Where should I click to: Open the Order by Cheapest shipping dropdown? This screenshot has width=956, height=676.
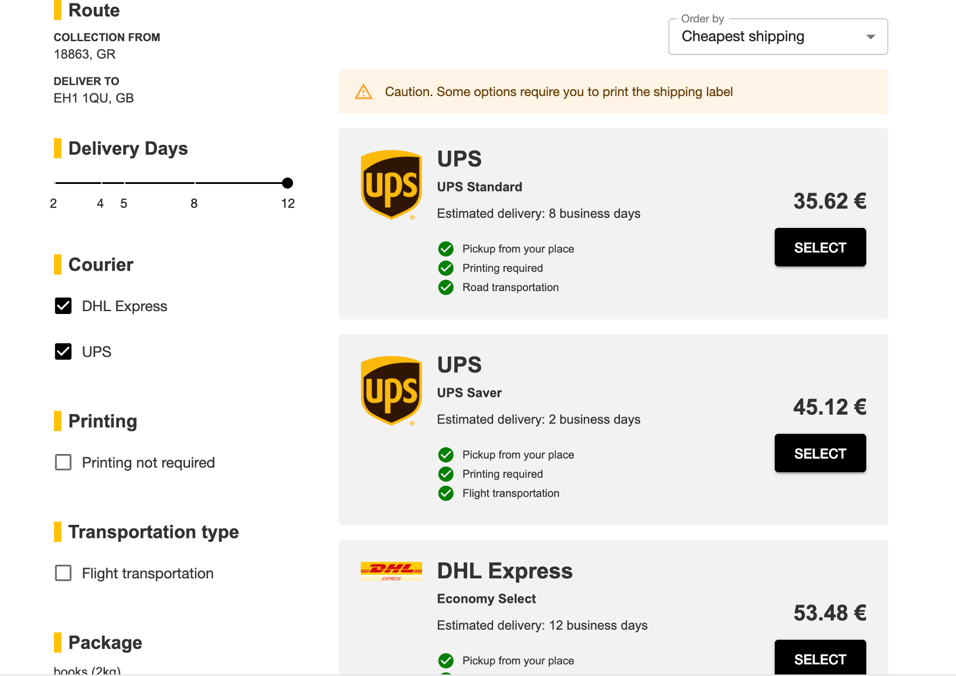pos(778,36)
